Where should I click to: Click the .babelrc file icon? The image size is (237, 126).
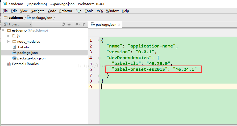[x=14, y=47]
